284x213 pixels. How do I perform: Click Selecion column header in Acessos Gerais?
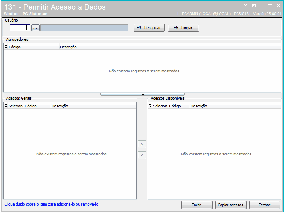coord(16,106)
